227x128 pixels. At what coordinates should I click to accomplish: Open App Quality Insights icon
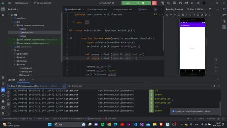pyautogui.click(x=3, y=102)
